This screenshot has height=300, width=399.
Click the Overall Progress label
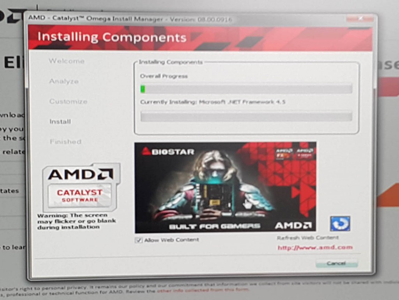164,76
